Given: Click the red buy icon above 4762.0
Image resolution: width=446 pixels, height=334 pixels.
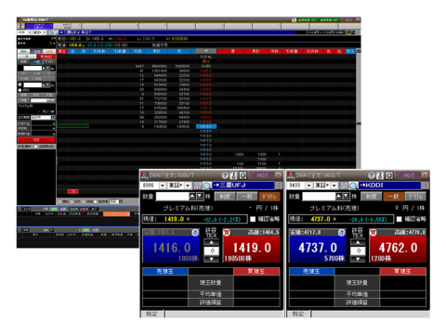Looking at the screenshot, I should coord(374,232).
